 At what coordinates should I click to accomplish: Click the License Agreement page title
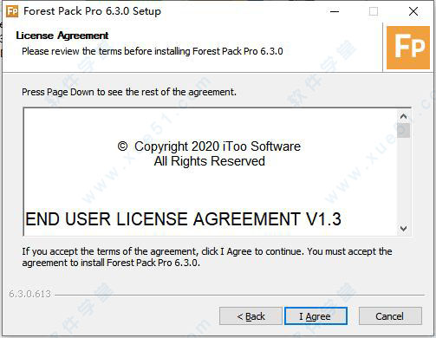[62, 36]
